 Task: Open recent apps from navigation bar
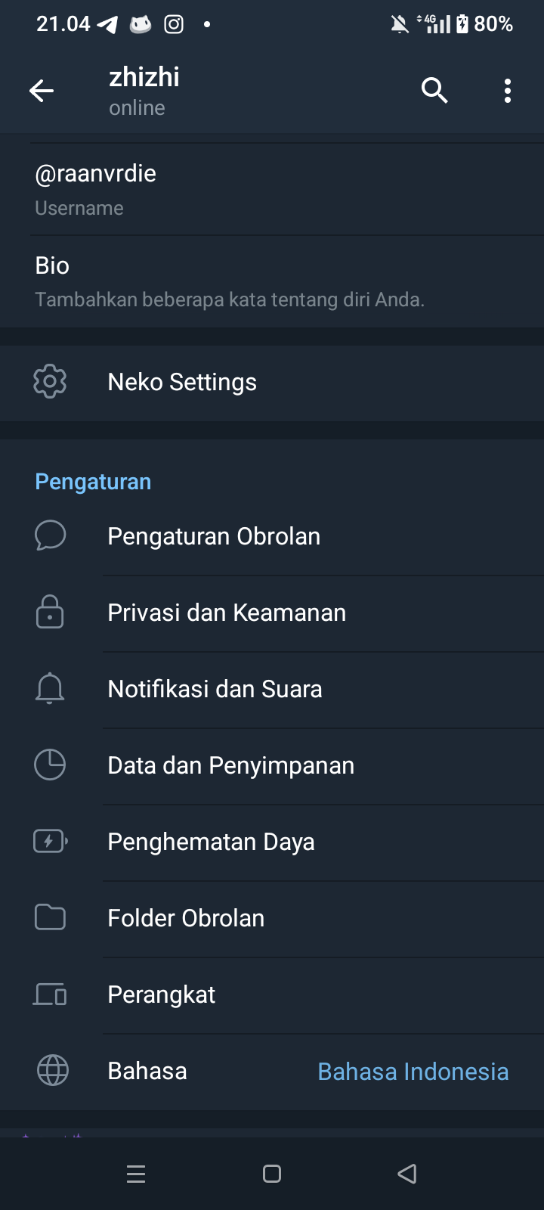[x=136, y=1174]
